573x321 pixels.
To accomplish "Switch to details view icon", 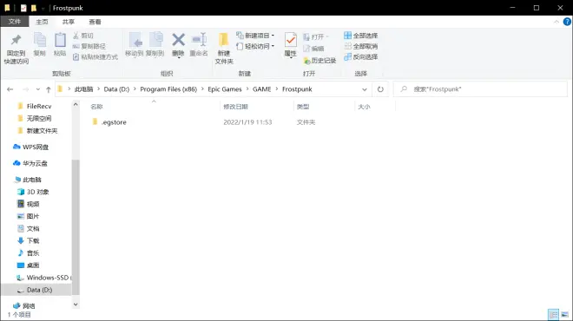I will (x=554, y=314).
